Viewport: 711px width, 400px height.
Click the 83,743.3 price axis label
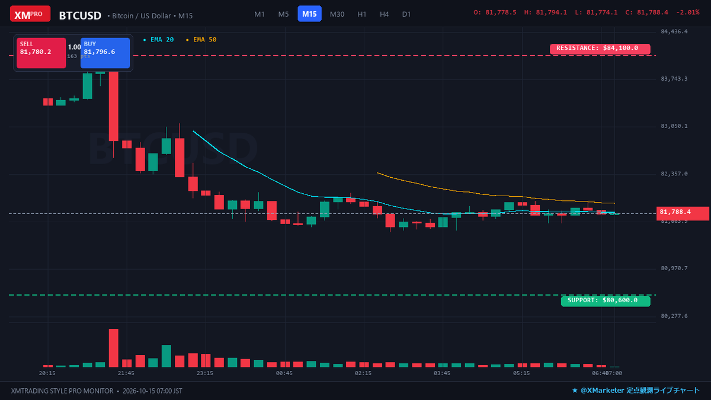pyautogui.click(x=674, y=79)
